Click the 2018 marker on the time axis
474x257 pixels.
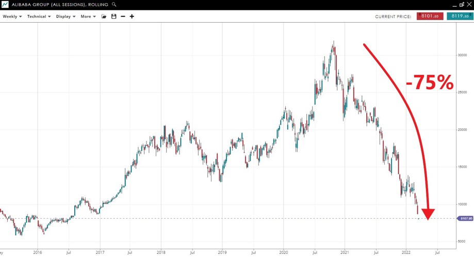pos(160,252)
